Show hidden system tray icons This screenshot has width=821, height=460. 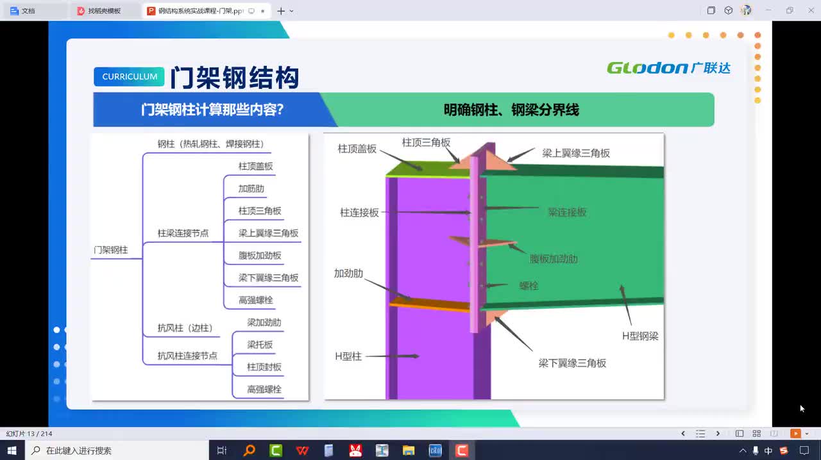(x=743, y=450)
